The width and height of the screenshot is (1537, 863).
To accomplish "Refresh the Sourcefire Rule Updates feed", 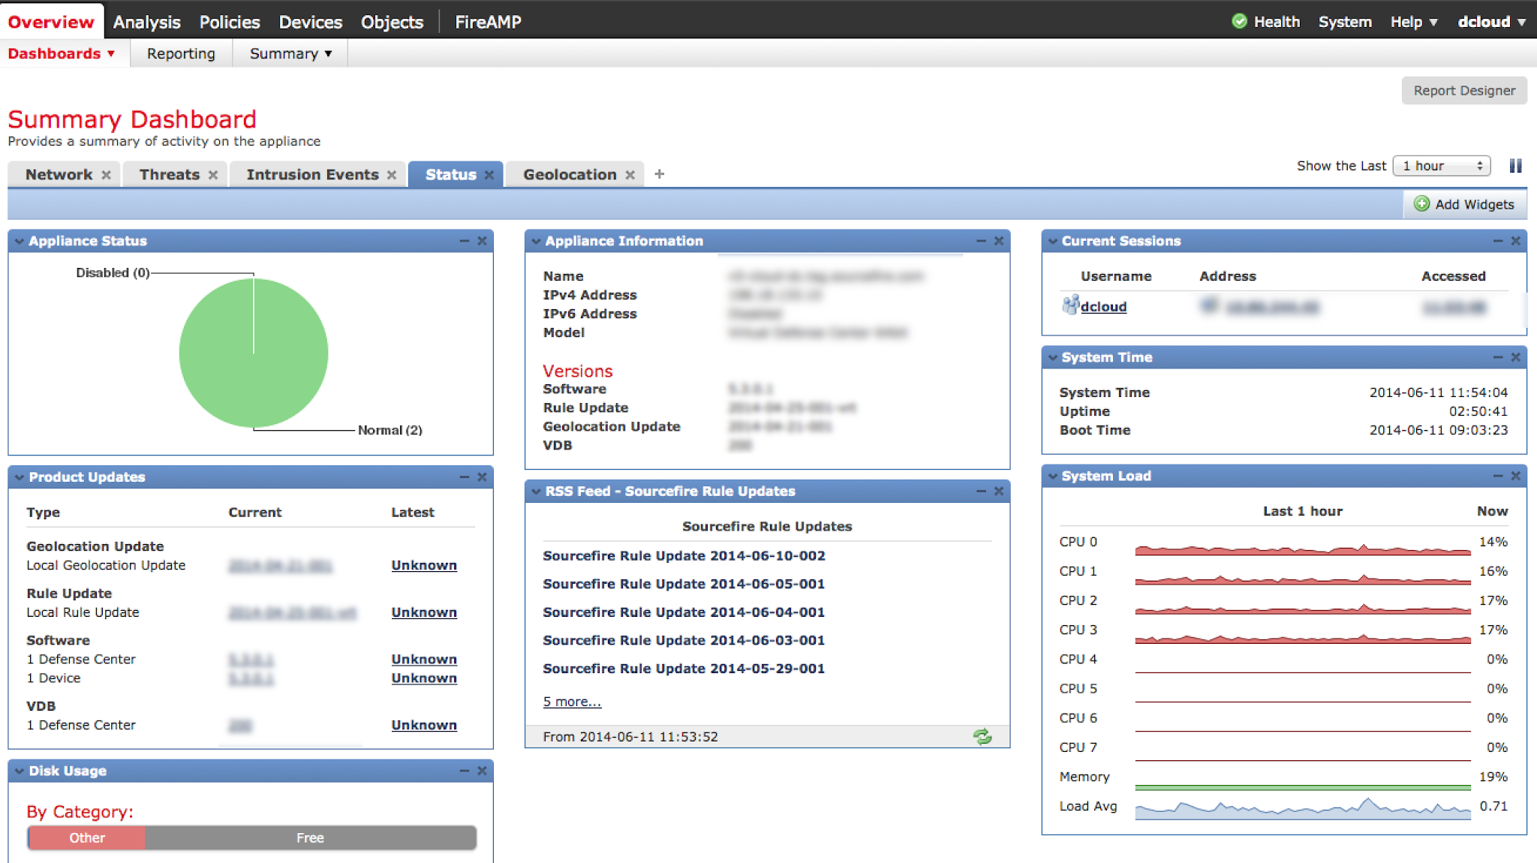I will (x=983, y=738).
